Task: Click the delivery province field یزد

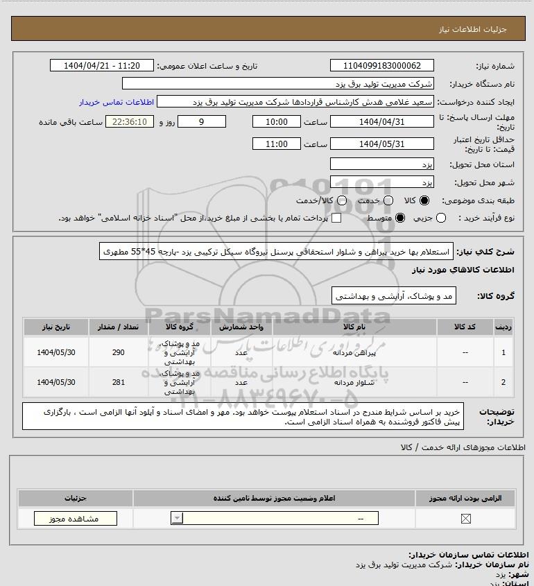Action: pyautogui.click(x=382, y=164)
